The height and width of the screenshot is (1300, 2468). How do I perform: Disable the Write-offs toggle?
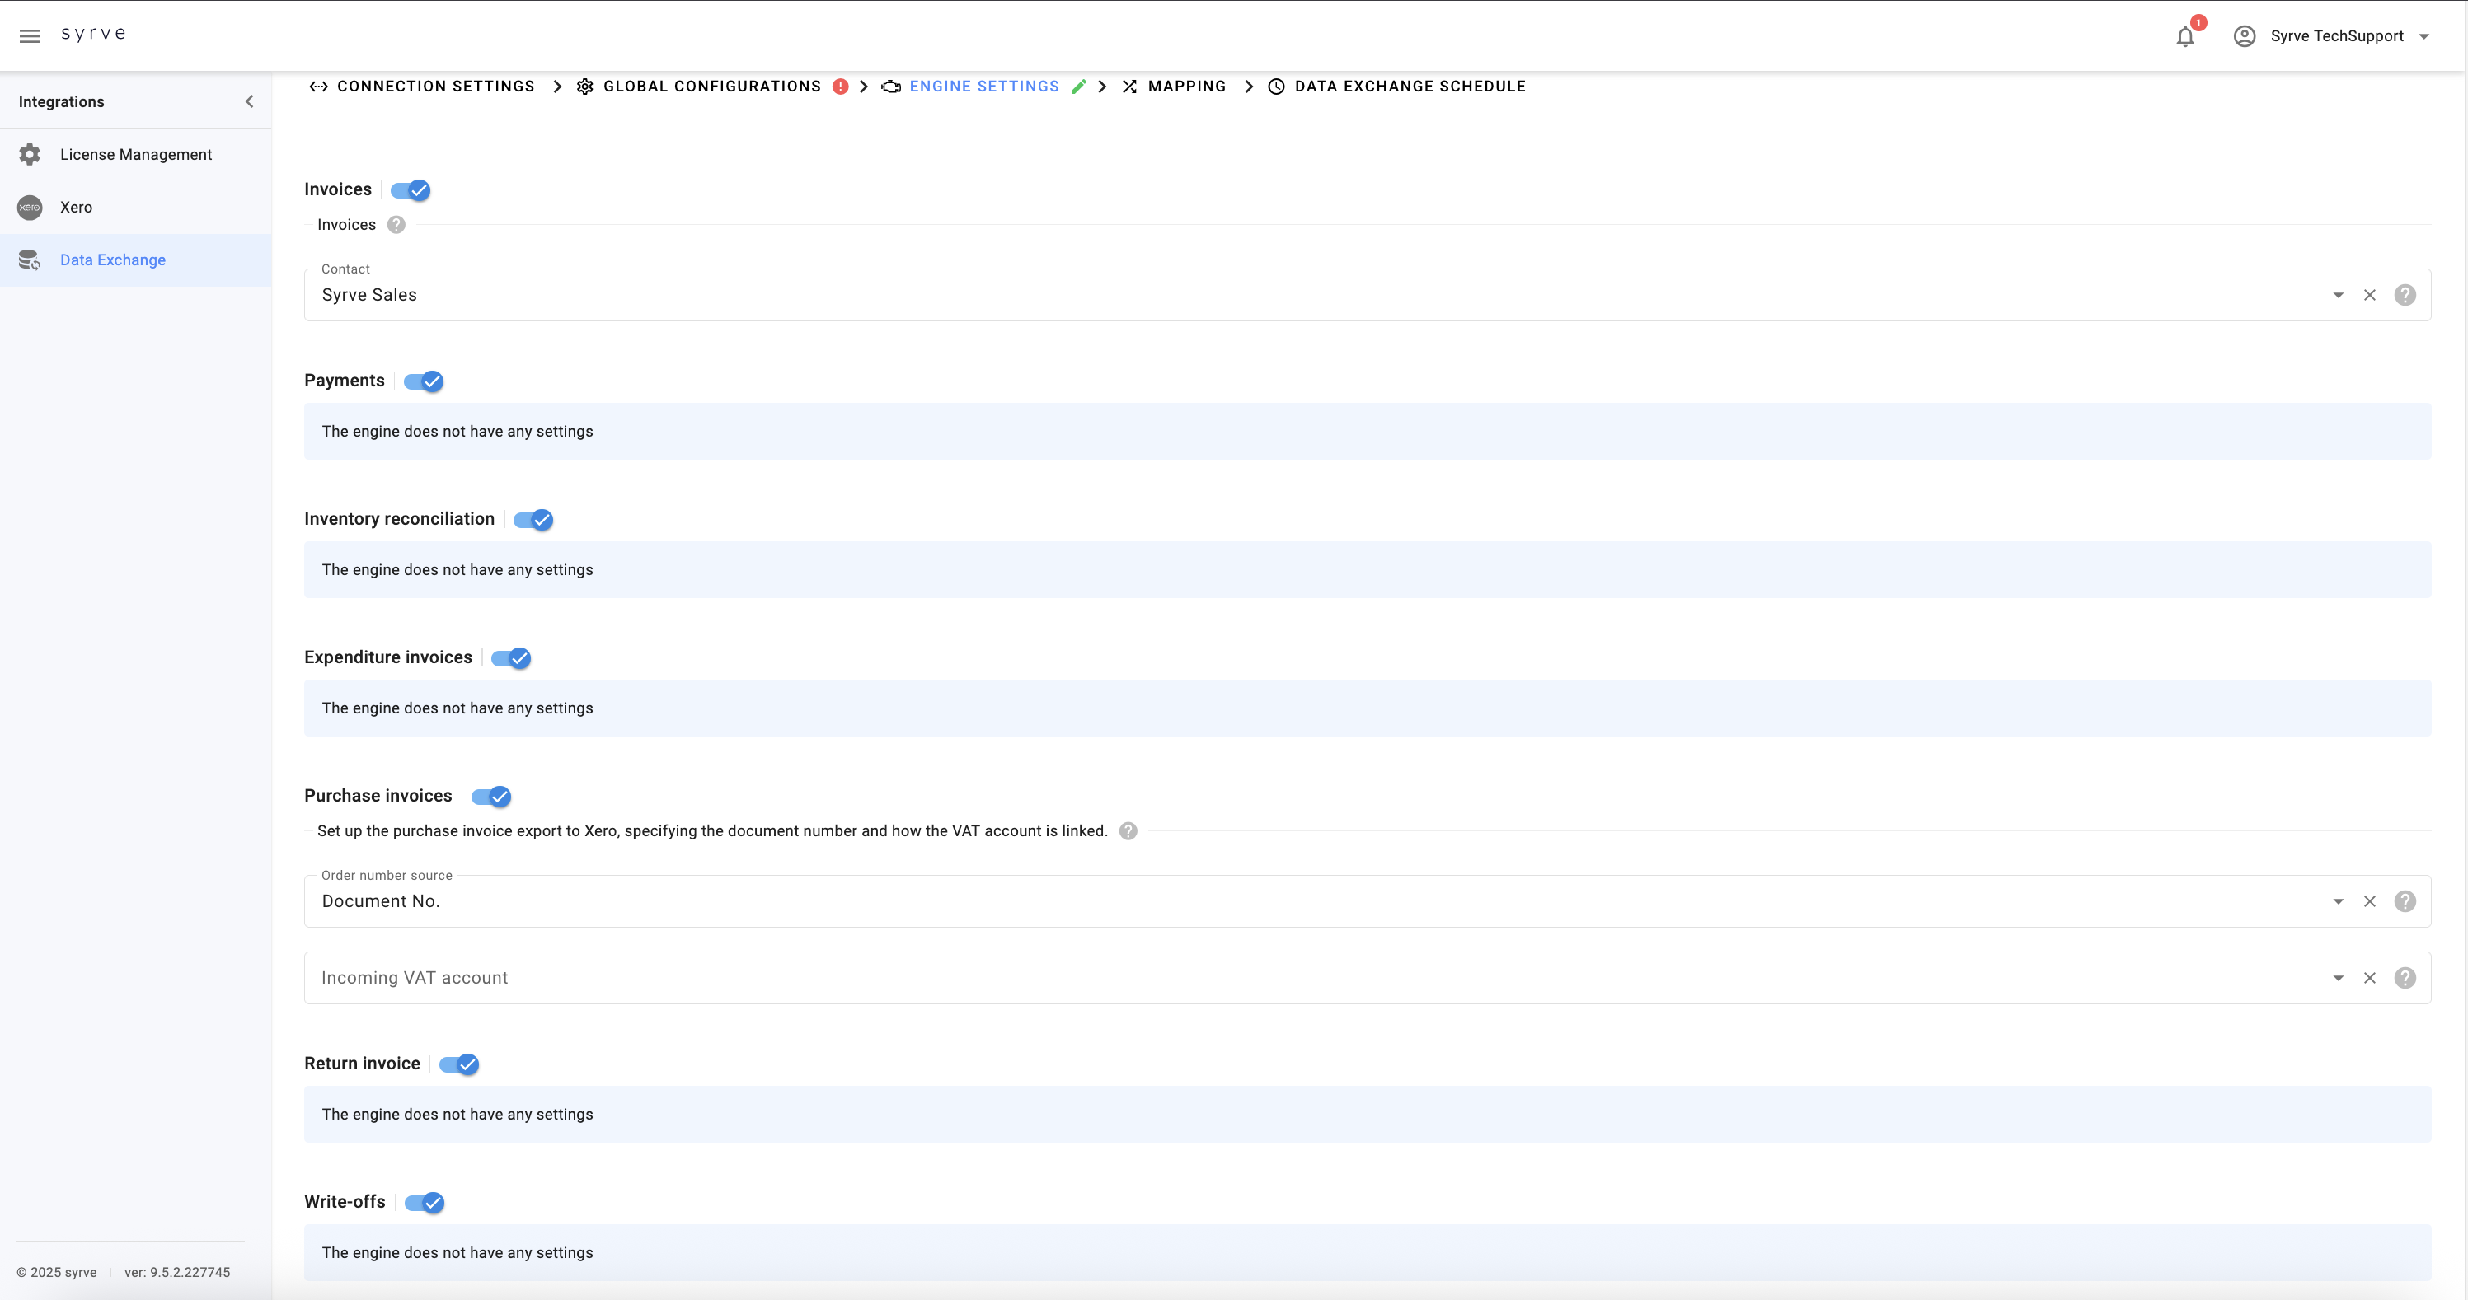(x=425, y=1202)
